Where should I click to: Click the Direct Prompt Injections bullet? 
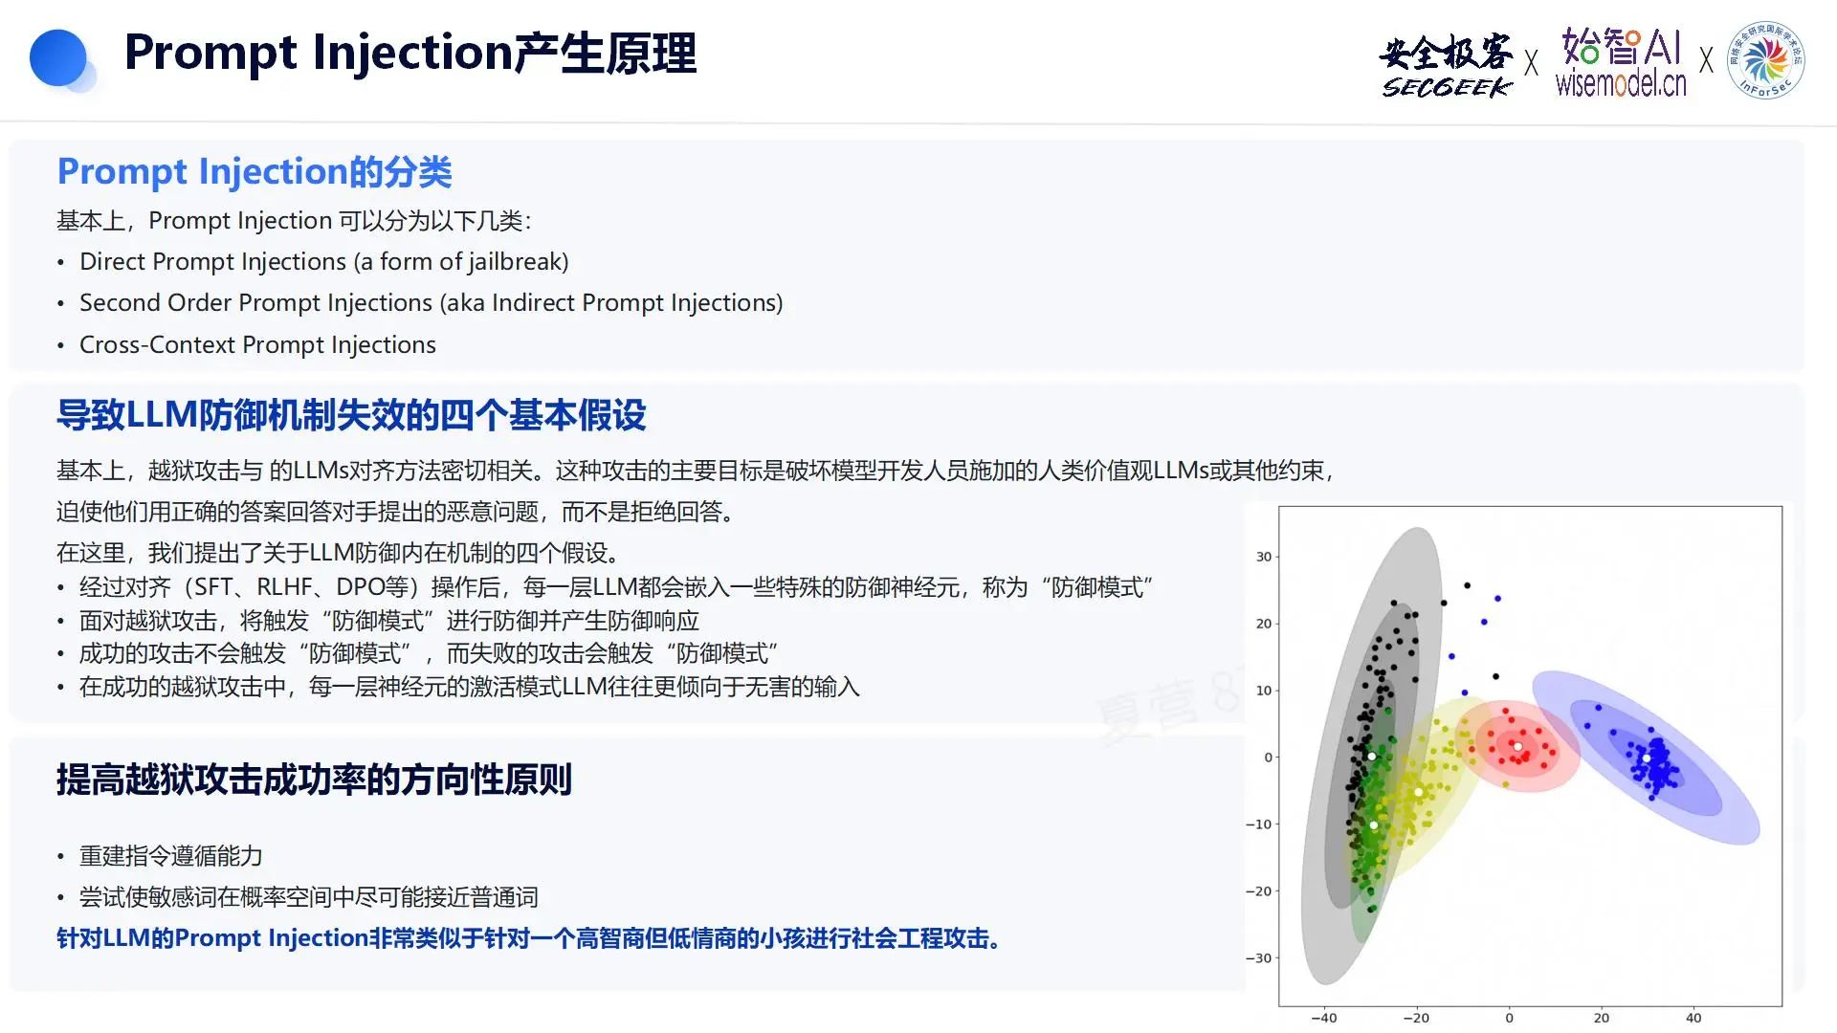pos(323,262)
